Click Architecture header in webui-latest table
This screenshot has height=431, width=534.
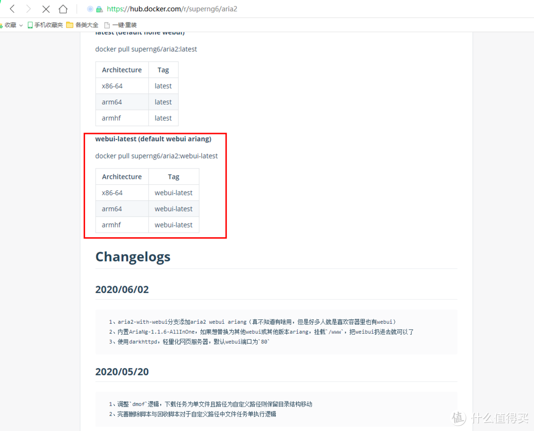(x=122, y=176)
